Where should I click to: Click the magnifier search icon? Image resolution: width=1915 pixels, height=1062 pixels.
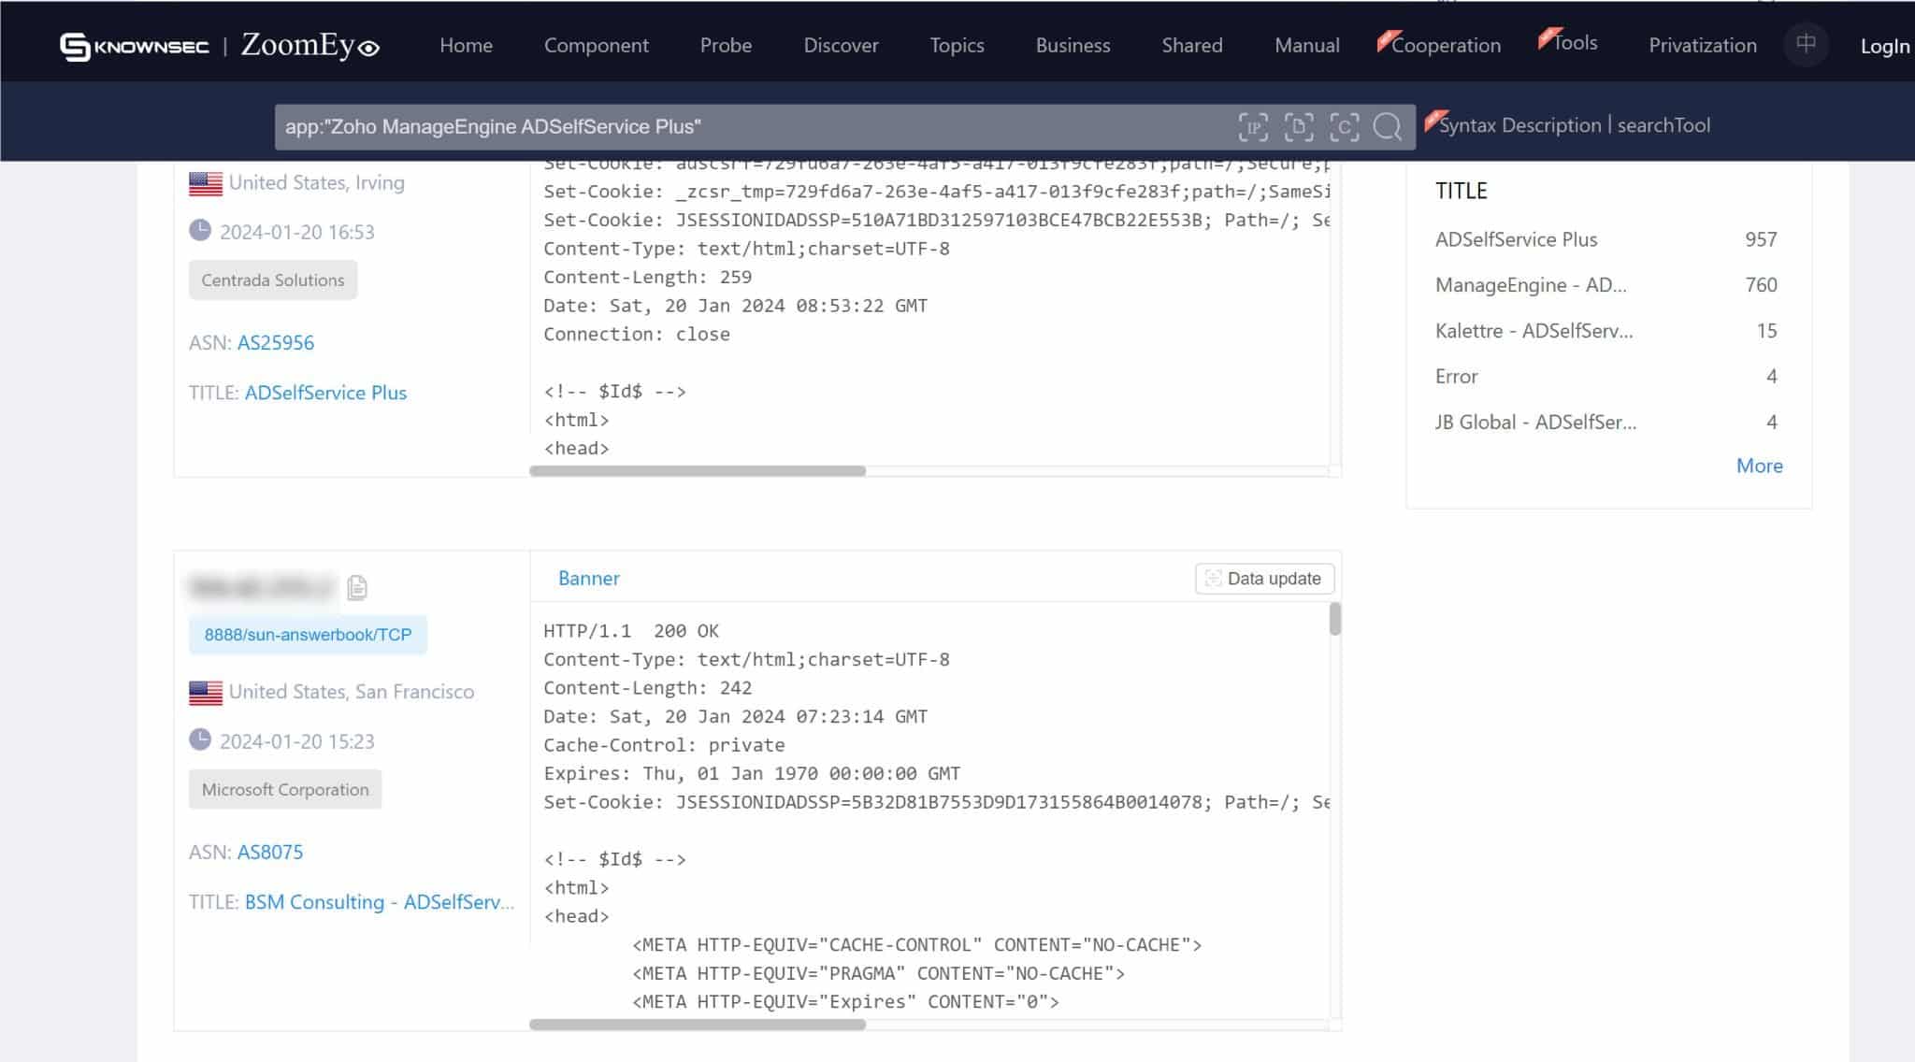[1388, 126]
